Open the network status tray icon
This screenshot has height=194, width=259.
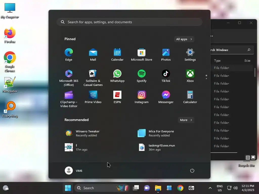click(229, 188)
